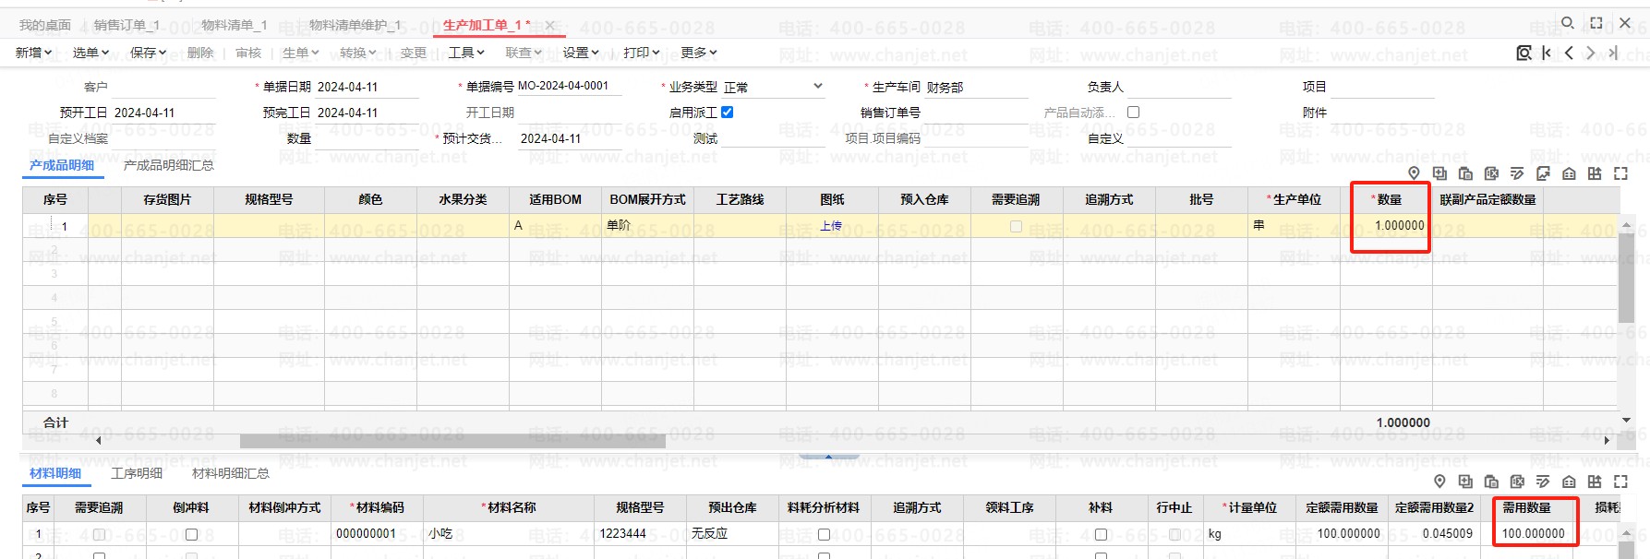Click the add-row icon above product grid
Image resolution: width=1650 pixels, height=559 pixels.
[x=1439, y=173]
